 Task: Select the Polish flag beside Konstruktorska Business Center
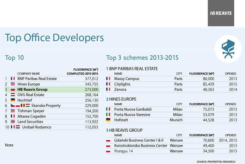point(108,145)
